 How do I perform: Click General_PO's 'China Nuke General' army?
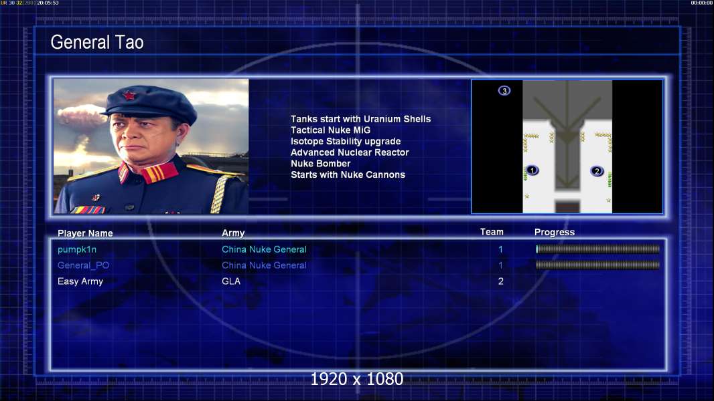(x=264, y=265)
